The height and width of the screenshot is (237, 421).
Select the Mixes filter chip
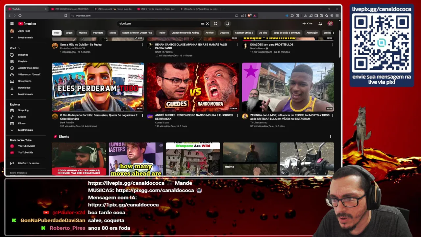(113, 33)
